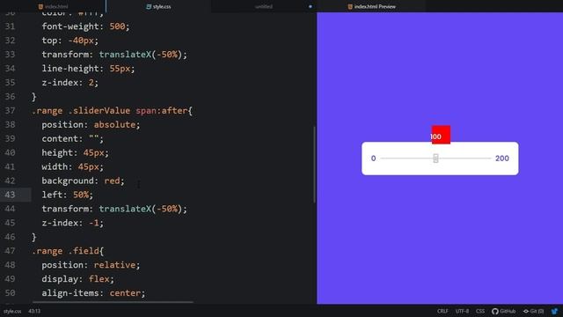This screenshot has width=563, height=317.
Task: Click the style.css file name in the status bar
Action: (x=12, y=311)
